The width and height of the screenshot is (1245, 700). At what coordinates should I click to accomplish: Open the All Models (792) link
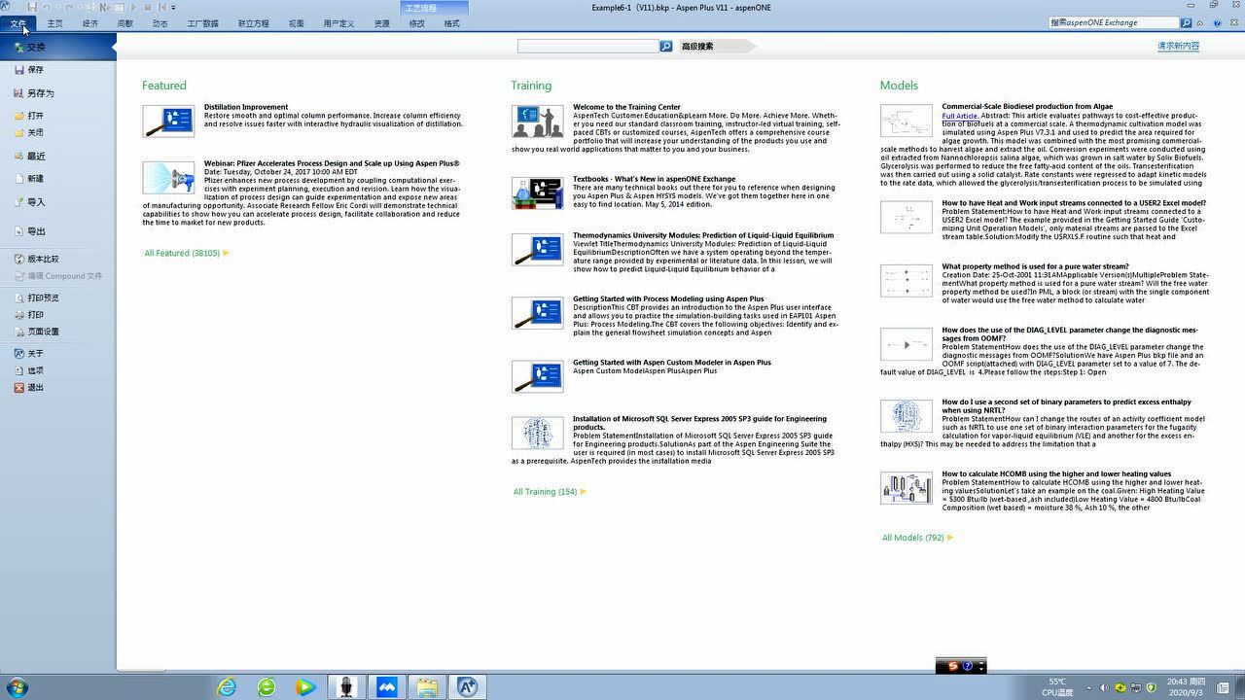tap(912, 538)
